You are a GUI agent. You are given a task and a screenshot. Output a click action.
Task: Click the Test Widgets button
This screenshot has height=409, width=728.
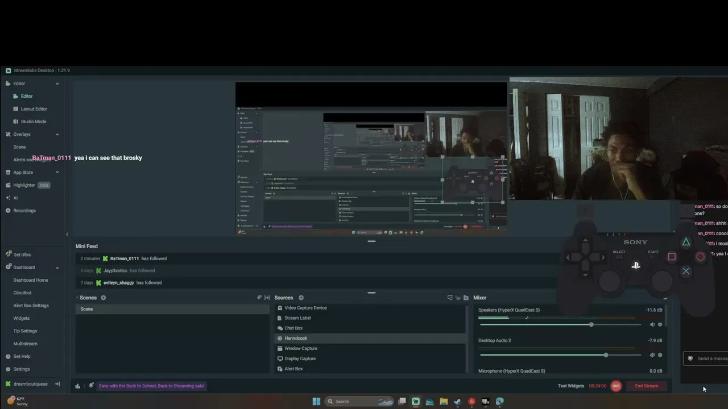[571, 386]
